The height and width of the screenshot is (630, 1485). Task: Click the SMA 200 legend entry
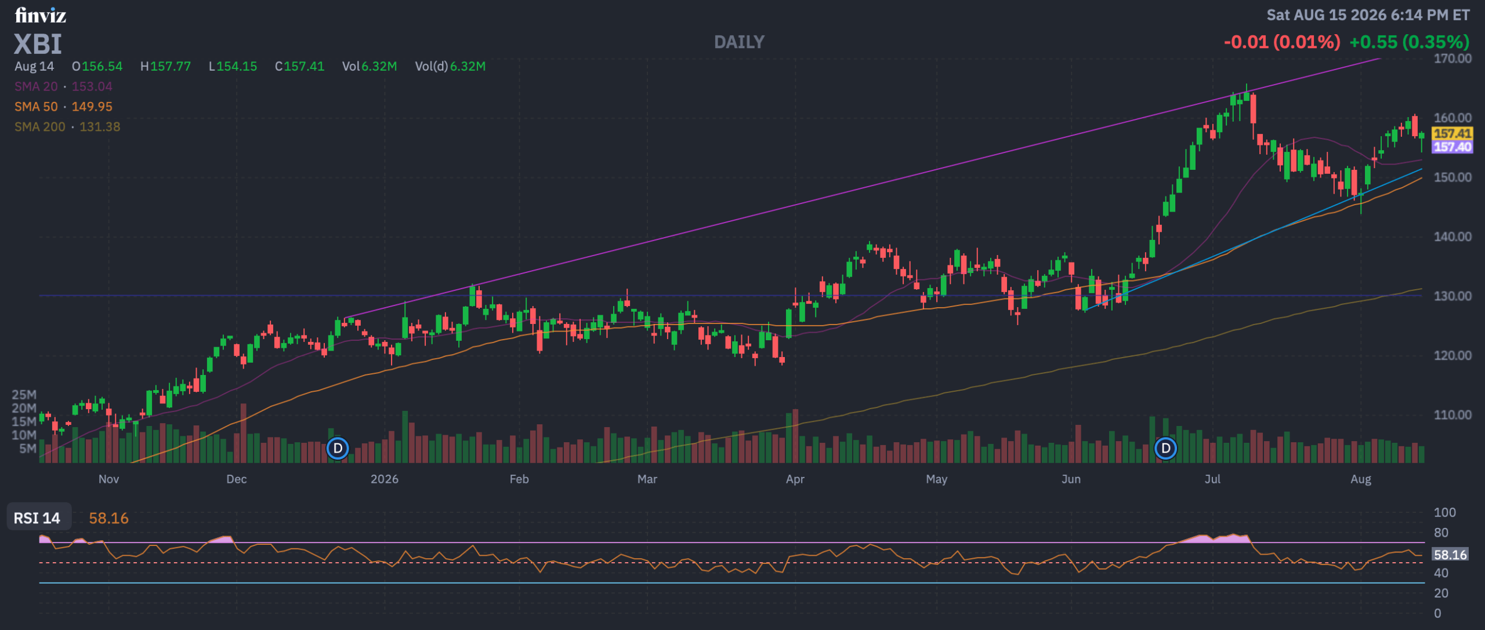point(67,127)
